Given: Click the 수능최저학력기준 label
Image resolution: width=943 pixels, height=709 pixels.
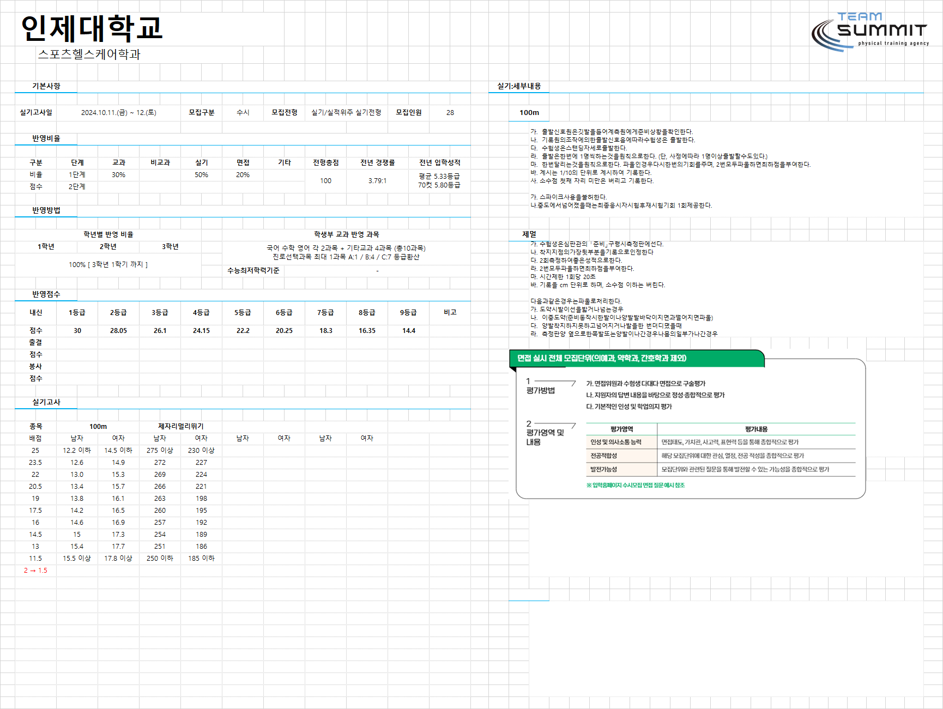Looking at the screenshot, I should click(x=253, y=270).
